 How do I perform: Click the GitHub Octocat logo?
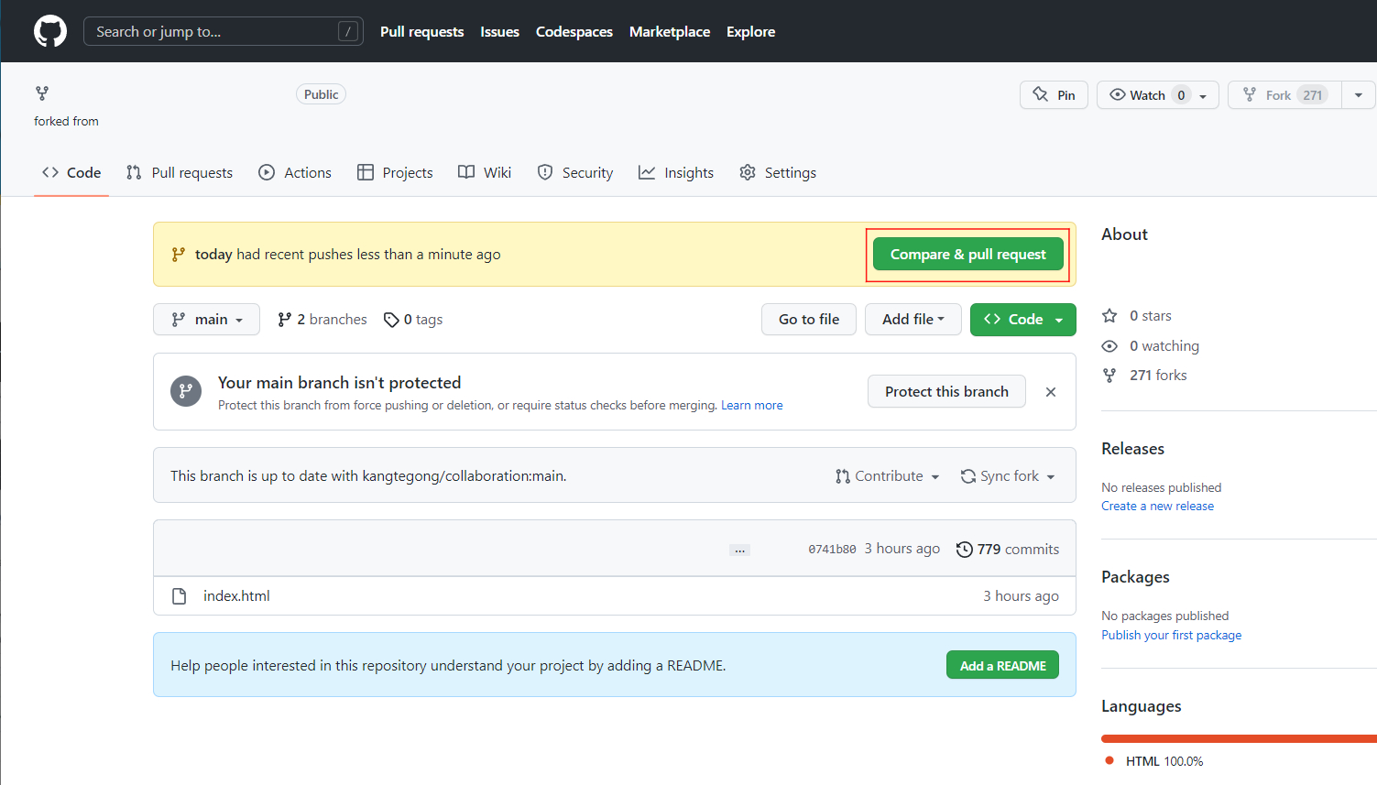point(50,31)
